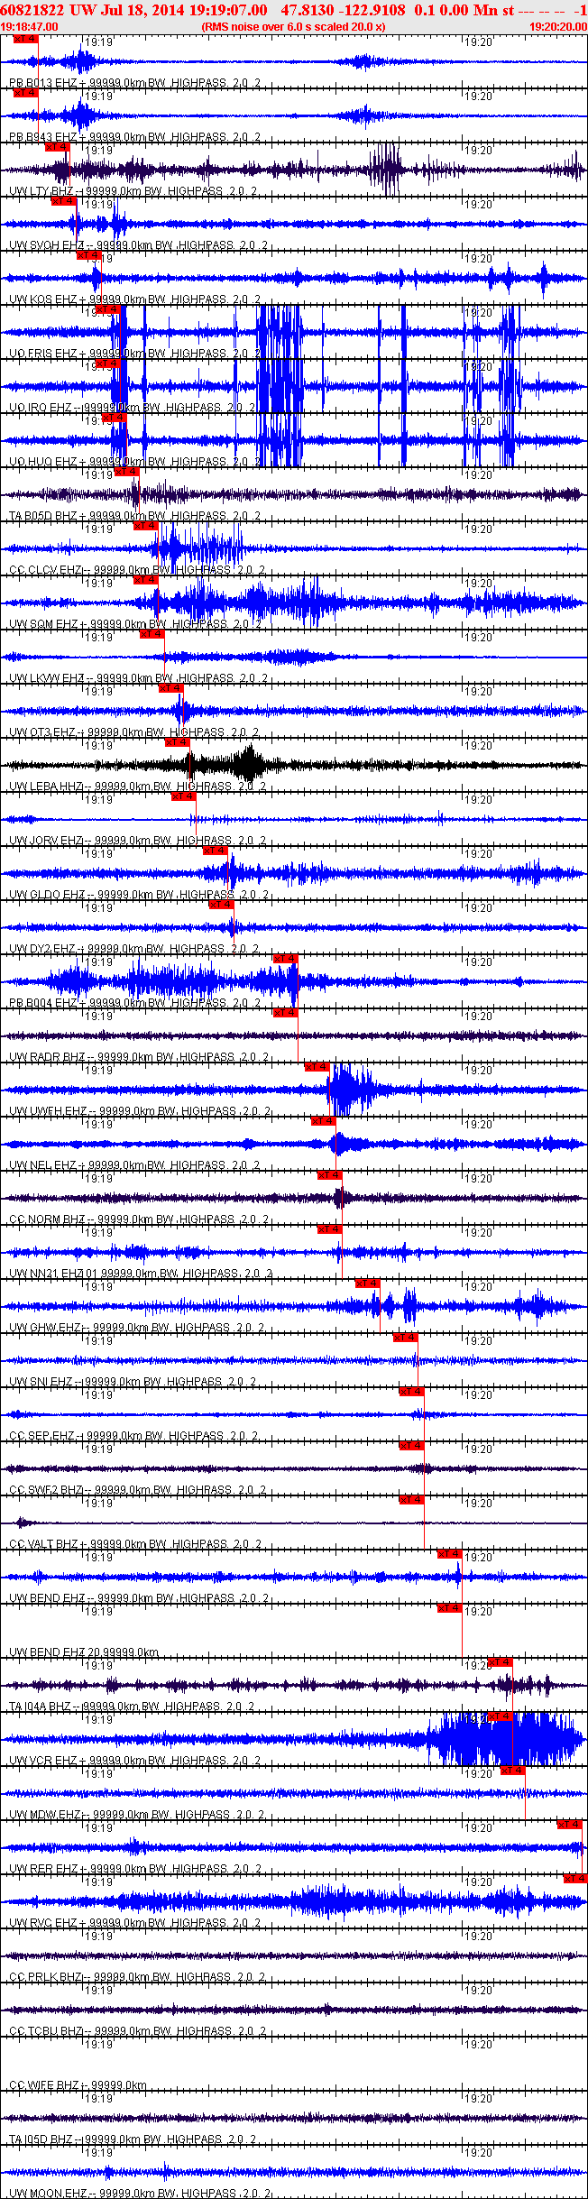Image resolution: width=588 pixels, height=2199 pixels.
Task: Select the red pick marker on CC CLCV trace
Action: click(x=145, y=526)
